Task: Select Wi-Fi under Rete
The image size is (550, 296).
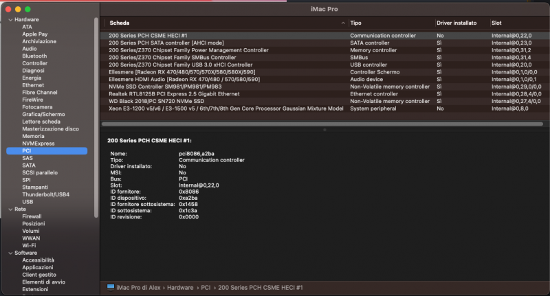Action: tap(29, 246)
